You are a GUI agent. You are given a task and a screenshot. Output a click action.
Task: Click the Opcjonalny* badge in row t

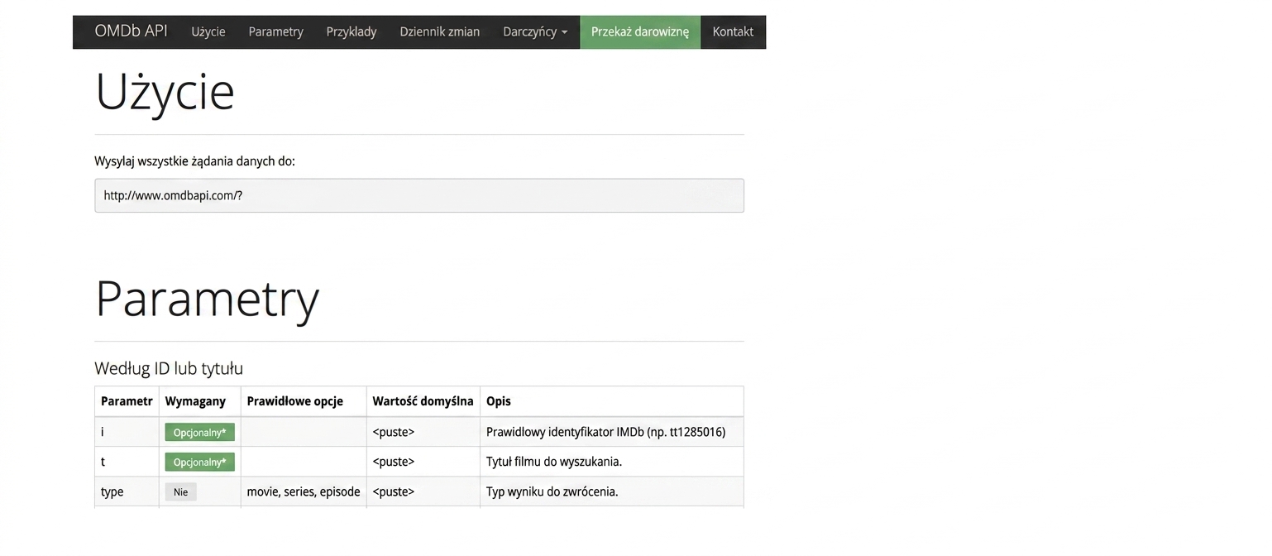coord(199,462)
